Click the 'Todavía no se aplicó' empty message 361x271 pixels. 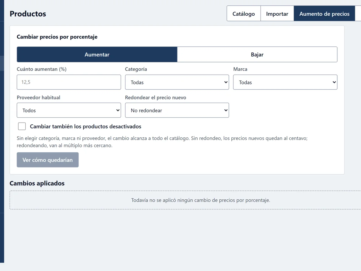click(x=201, y=200)
